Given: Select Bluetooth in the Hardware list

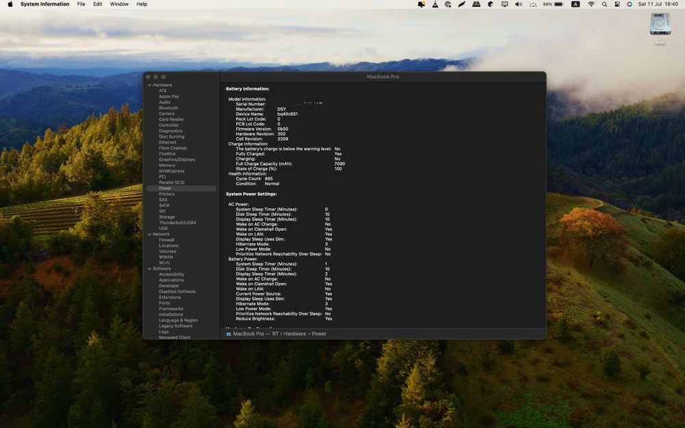Looking at the screenshot, I should point(169,108).
